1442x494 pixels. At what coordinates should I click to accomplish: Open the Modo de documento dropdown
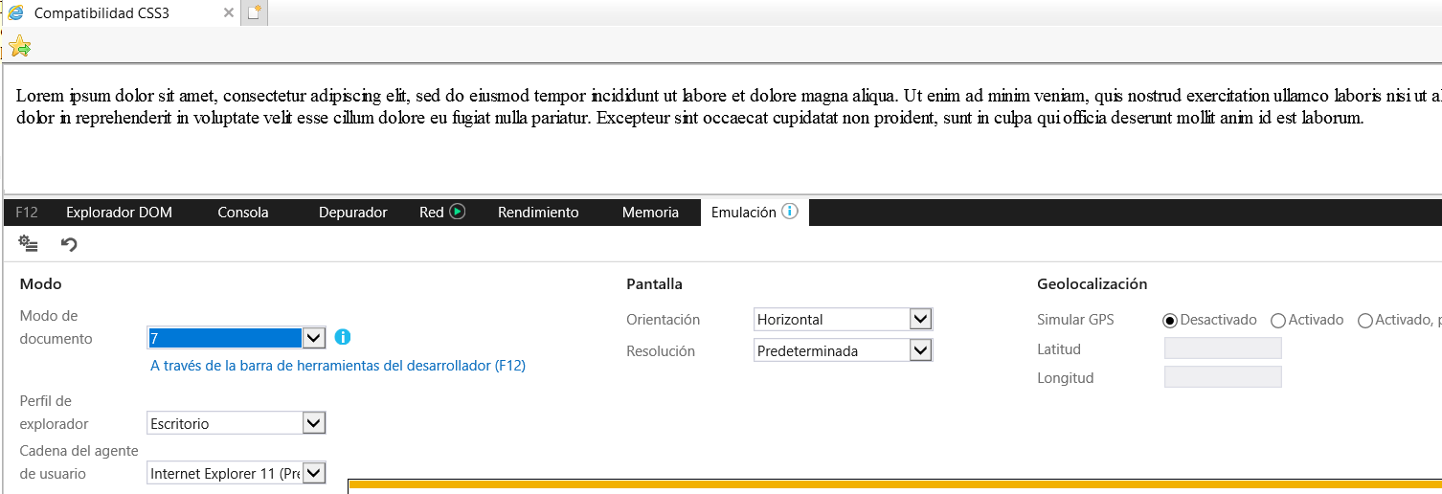(237, 338)
